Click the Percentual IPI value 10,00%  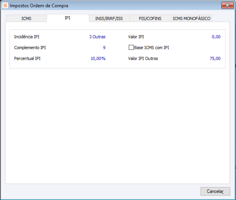pyautogui.click(x=98, y=59)
